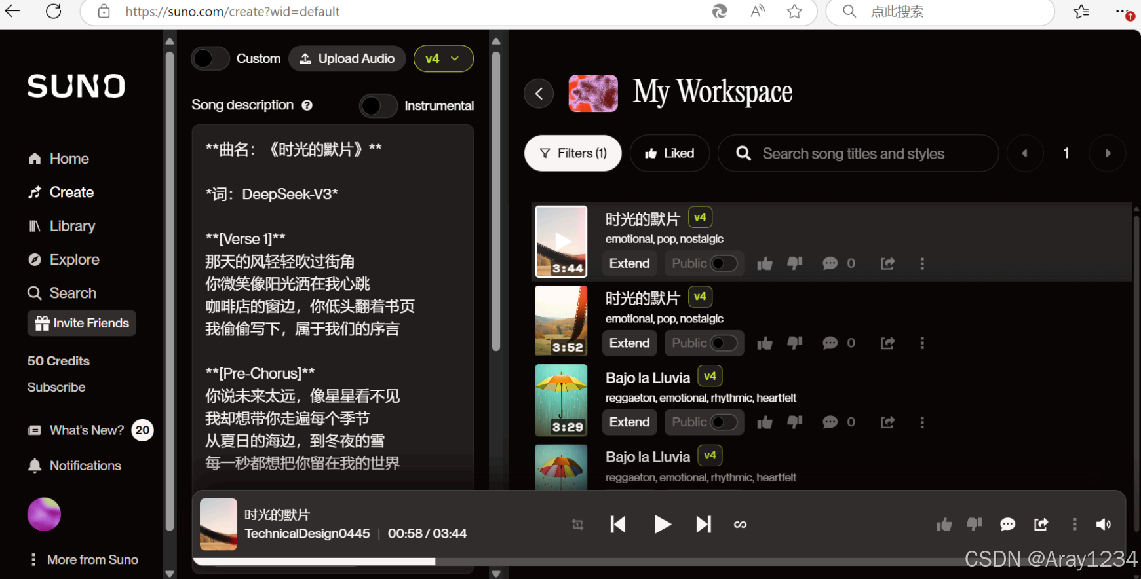Open the Explore page

[x=64, y=259]
